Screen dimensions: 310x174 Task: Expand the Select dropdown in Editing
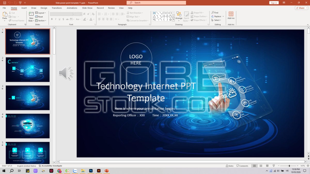pyautogui.click(x=216, y=20)
